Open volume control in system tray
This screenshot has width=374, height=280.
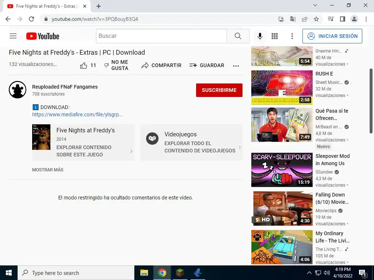[x=327, y=273]
